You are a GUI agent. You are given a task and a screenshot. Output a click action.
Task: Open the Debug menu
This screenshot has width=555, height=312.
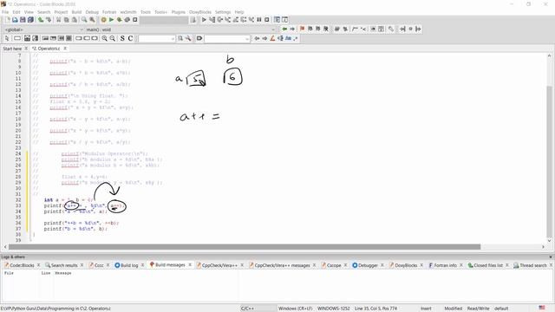pos(92,12)
